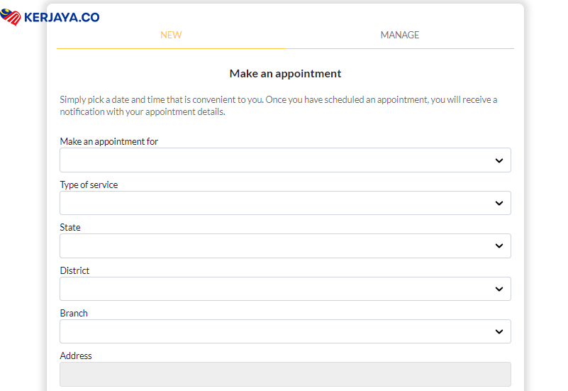Click the Branch field's down-chevron icon

499,331
